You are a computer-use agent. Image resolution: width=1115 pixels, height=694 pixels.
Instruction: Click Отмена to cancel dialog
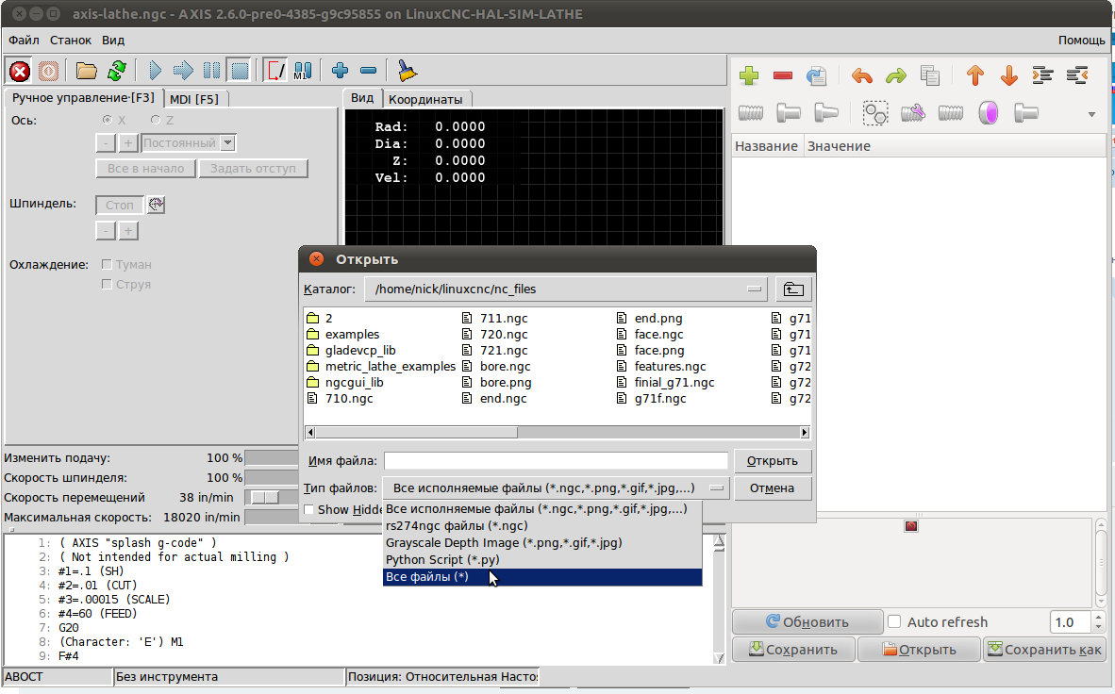(x=773, y=488)
